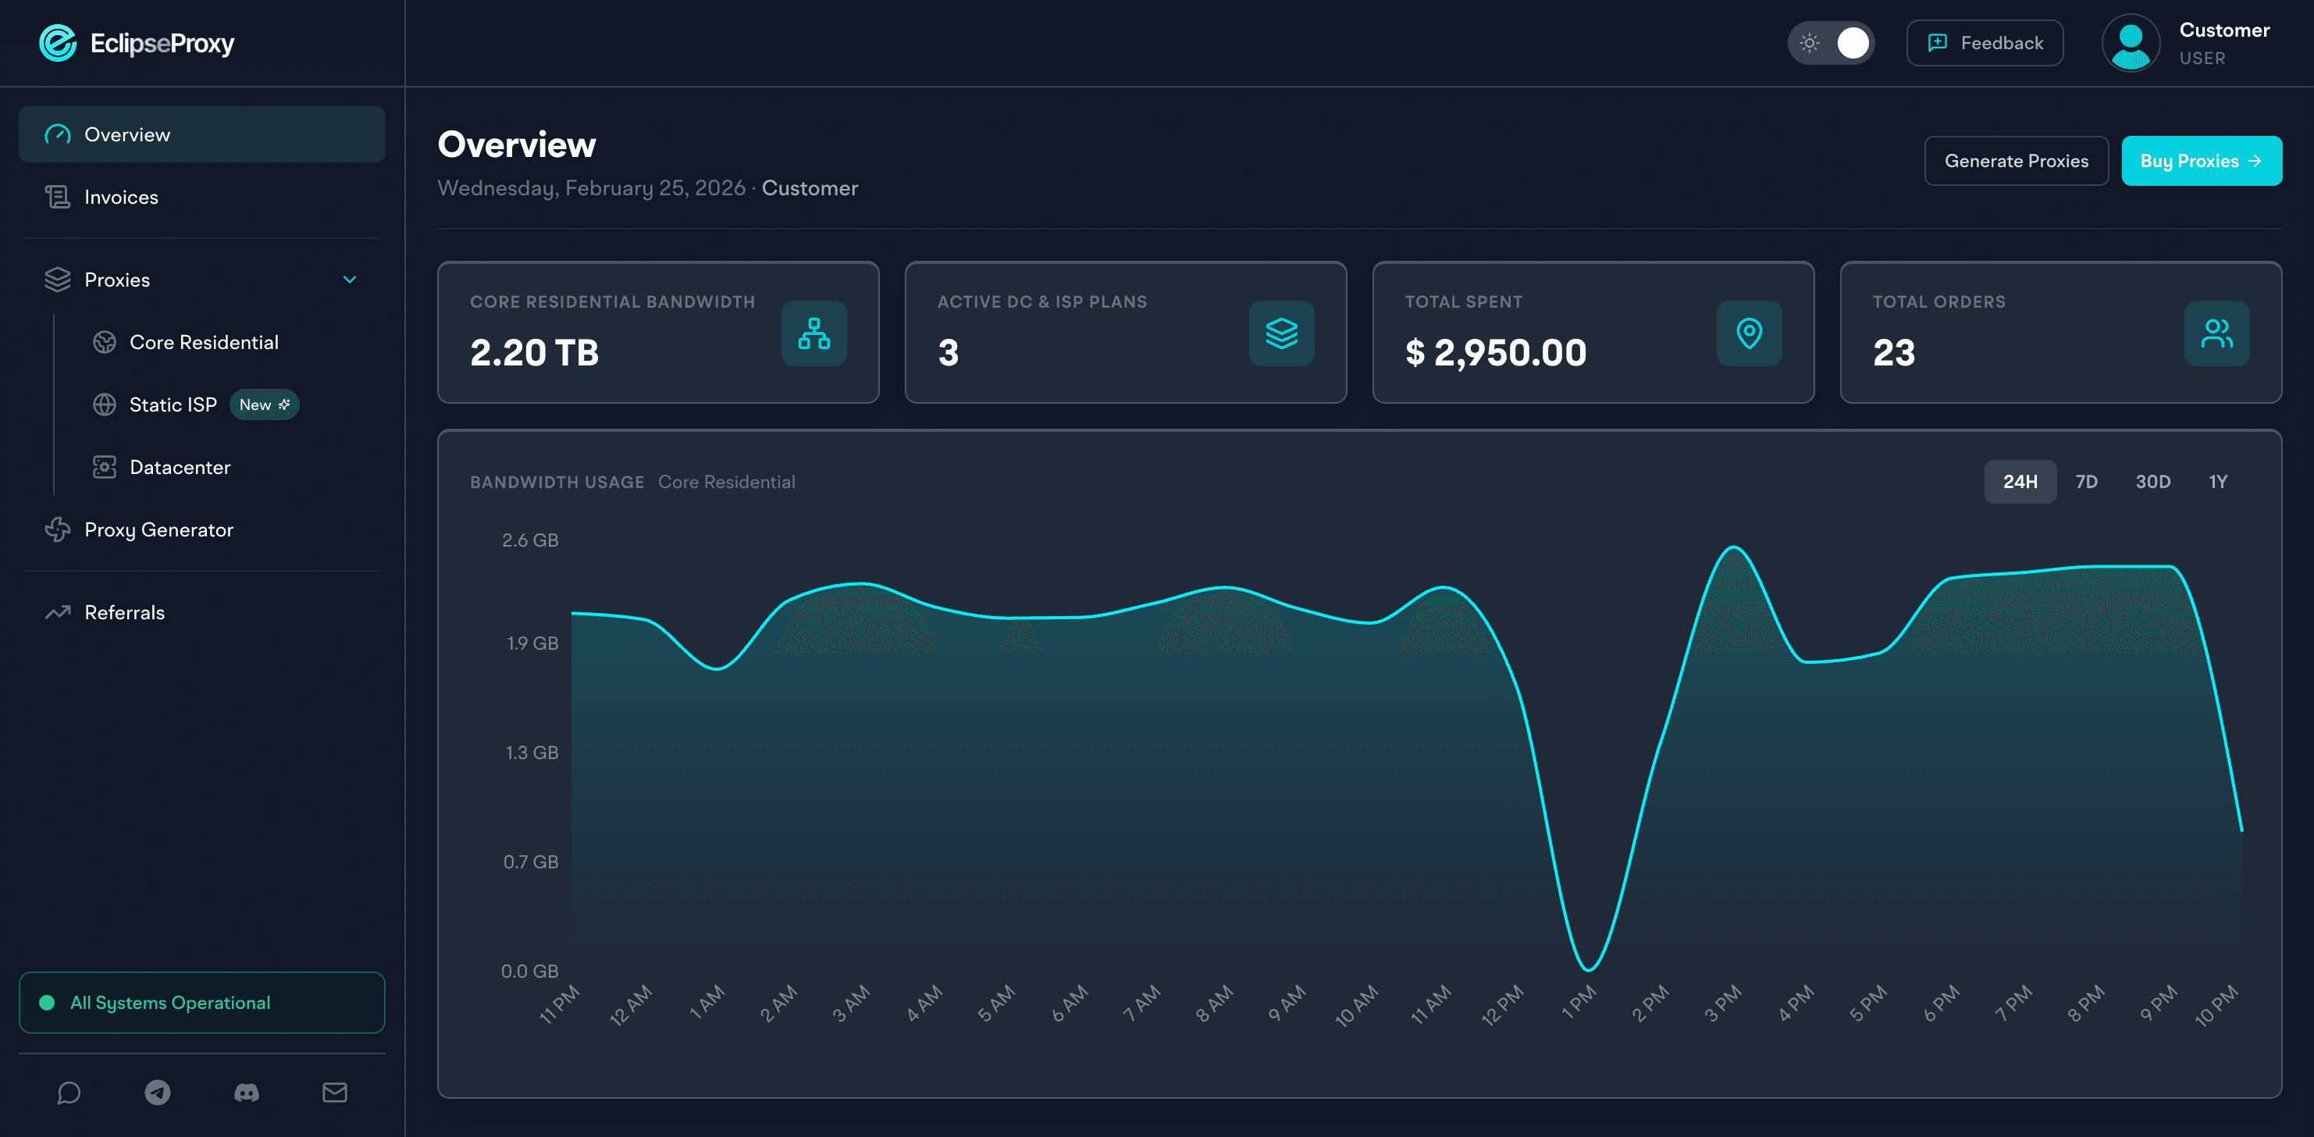2314x1137 pixels.
Task: Select the Core Residential globe icon
Action: point(105,341)
